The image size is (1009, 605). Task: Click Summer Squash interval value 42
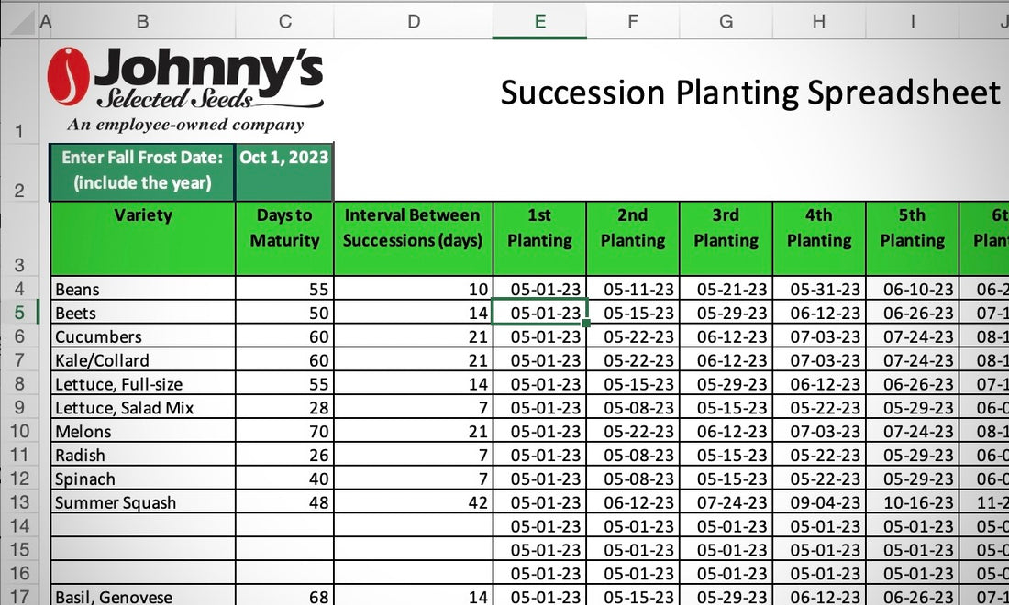click(413, 502)
